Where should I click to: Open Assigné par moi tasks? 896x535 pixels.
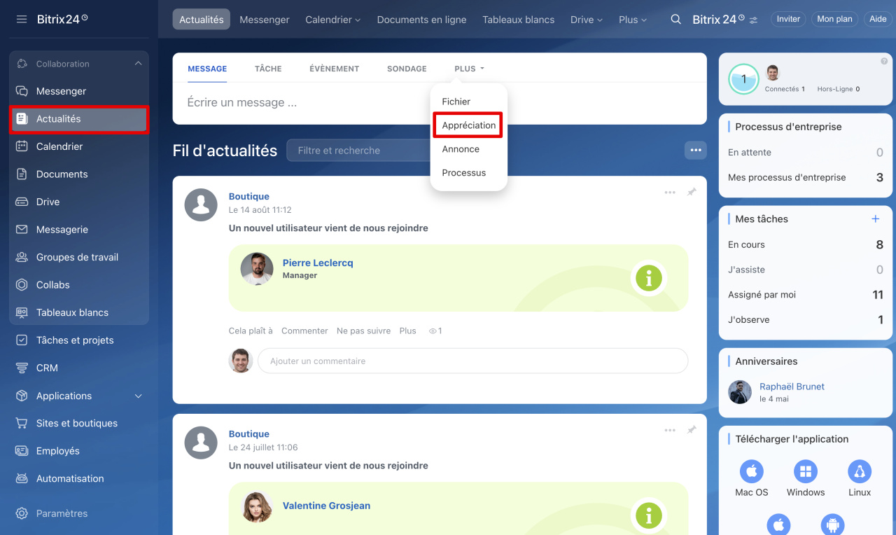806,295
